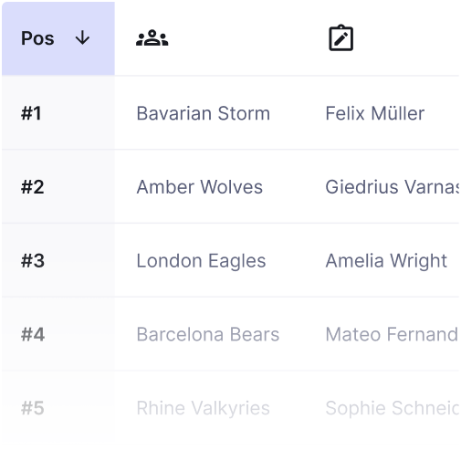Open the Bavarian Storm team entry

click(x=203, y=113)
